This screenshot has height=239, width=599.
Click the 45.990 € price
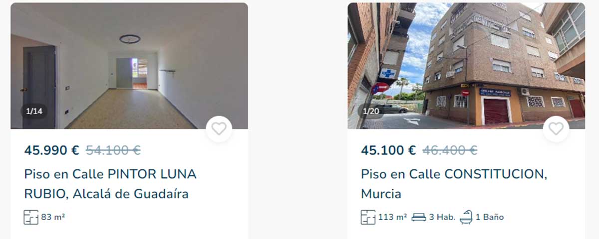coord(51,150)
